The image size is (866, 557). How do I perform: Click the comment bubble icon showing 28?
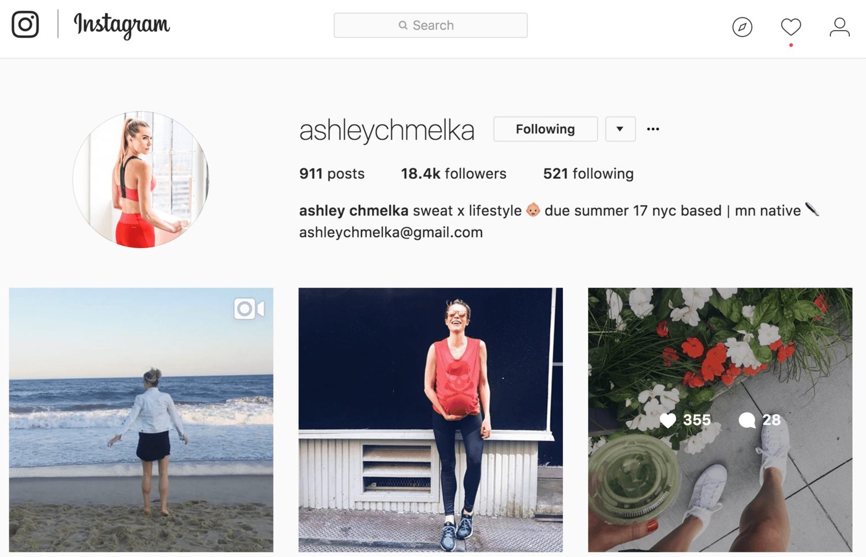click(x=747, y=420)
